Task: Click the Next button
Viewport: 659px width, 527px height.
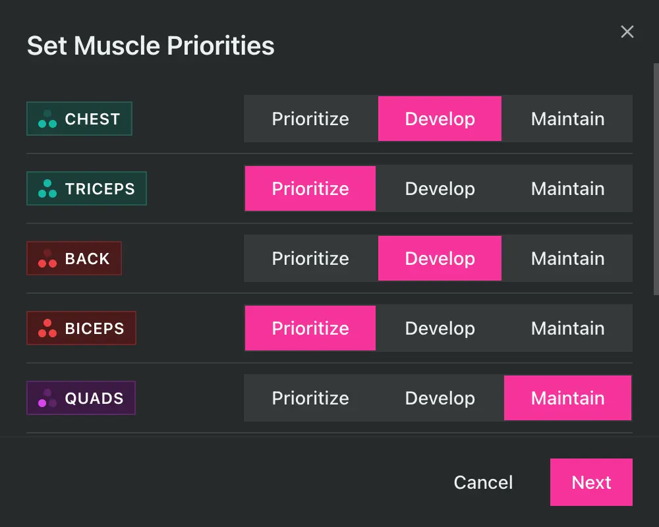Action: [591, 482]
